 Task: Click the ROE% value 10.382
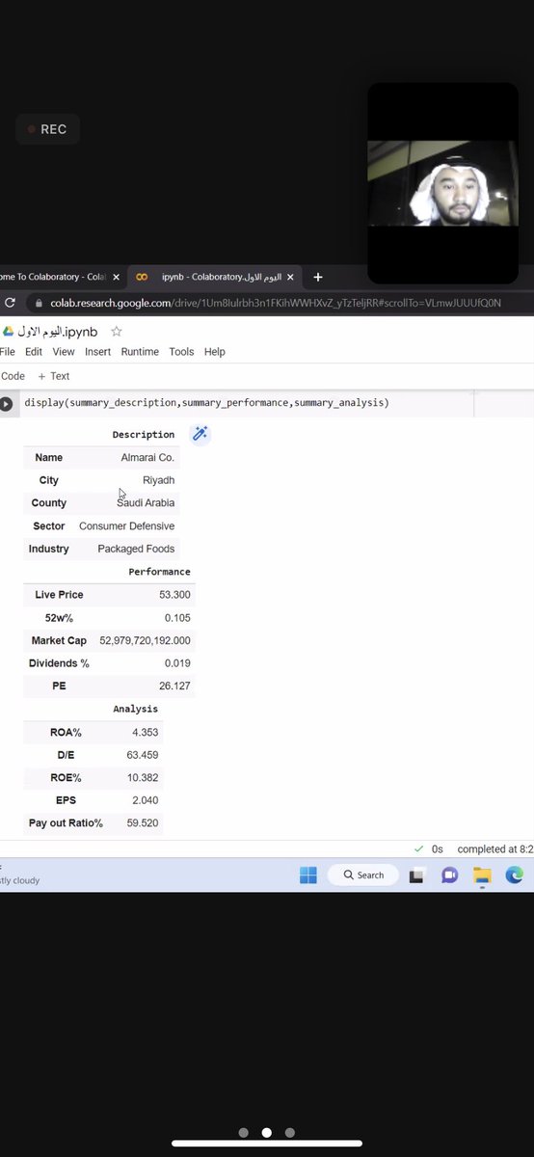143,778
